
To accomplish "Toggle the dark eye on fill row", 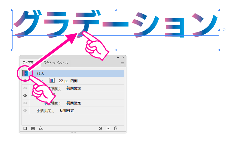I will [x=25, y=96].
